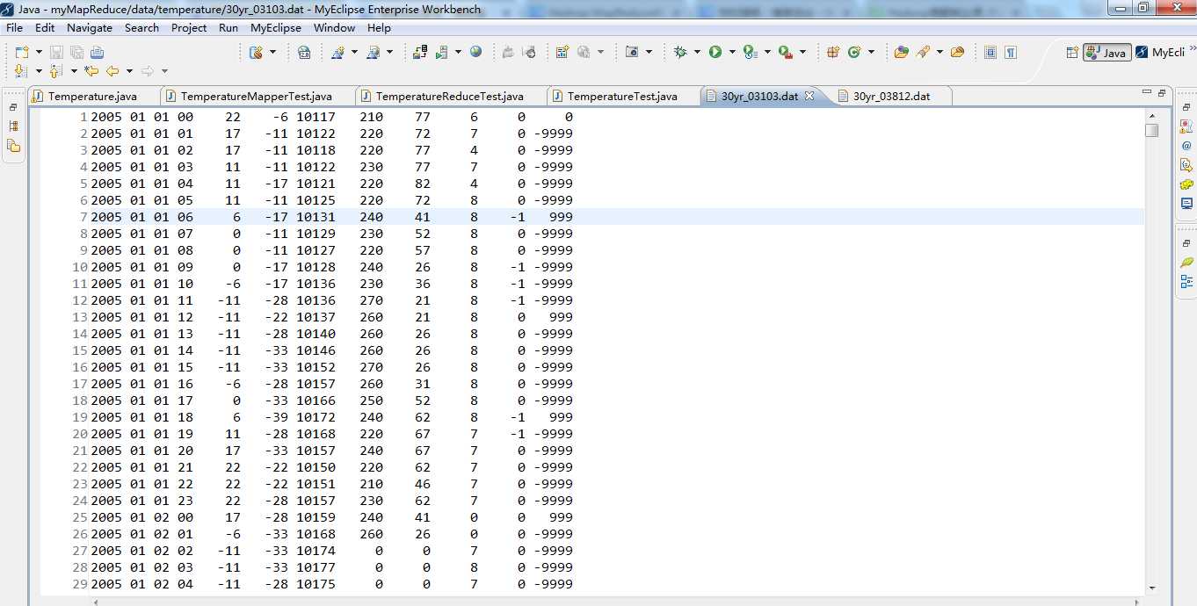Open the MyEclipse menu
The width and height of the screenshot is (1197, 606).
pos(275,27)
